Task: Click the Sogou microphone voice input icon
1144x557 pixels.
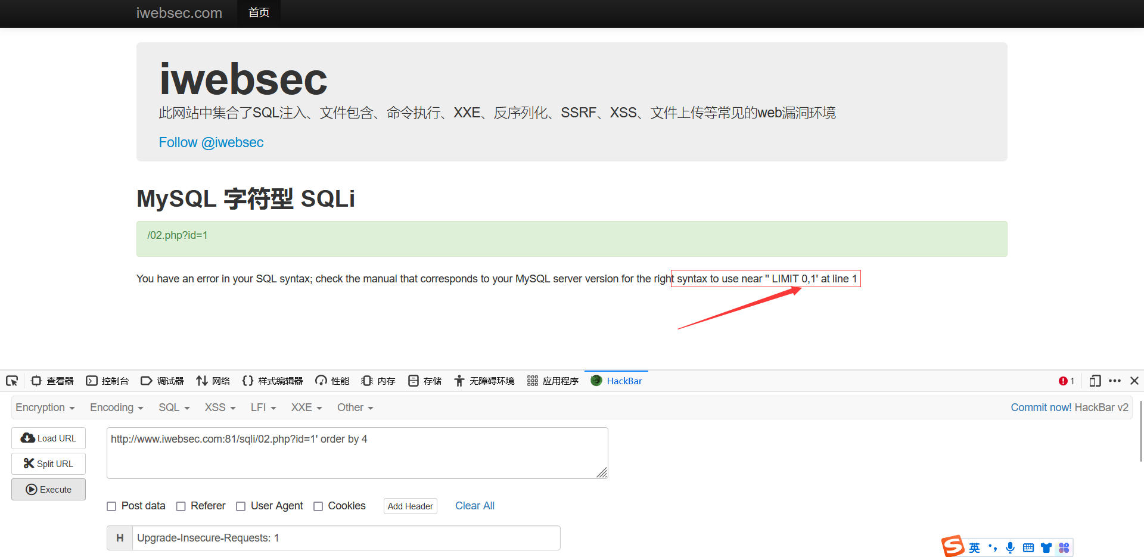Action: coord(1010,547)
